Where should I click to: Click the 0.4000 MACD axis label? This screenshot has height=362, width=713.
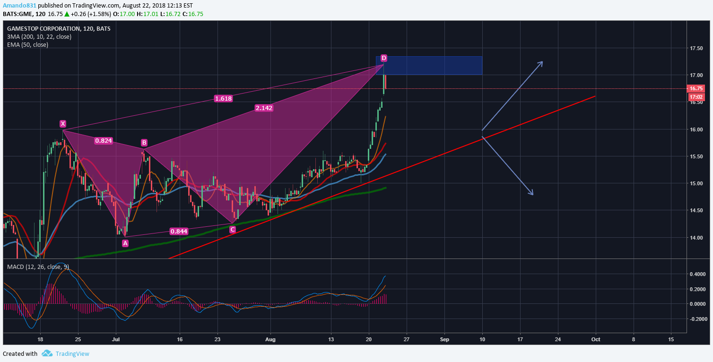[697, 274]
